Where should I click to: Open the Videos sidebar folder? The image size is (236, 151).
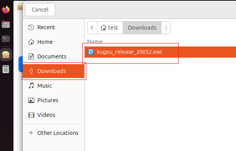tap(54, 115)
